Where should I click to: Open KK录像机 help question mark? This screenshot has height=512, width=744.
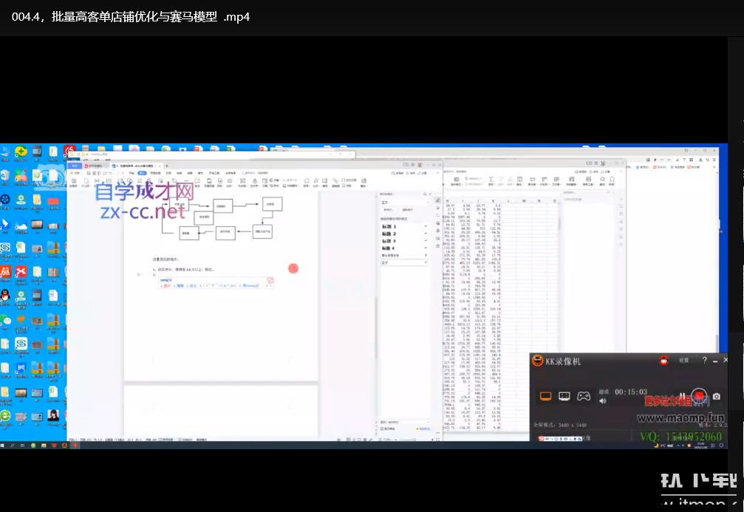[704, 361]
